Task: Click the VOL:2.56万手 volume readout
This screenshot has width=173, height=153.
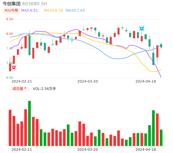Action: [44, 89]
